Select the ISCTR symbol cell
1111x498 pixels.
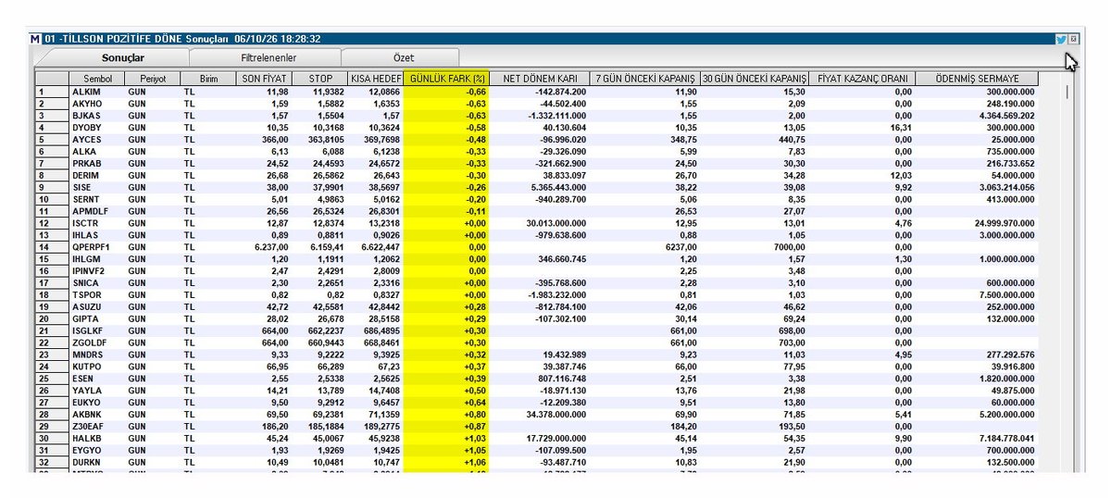coord(97,224)
